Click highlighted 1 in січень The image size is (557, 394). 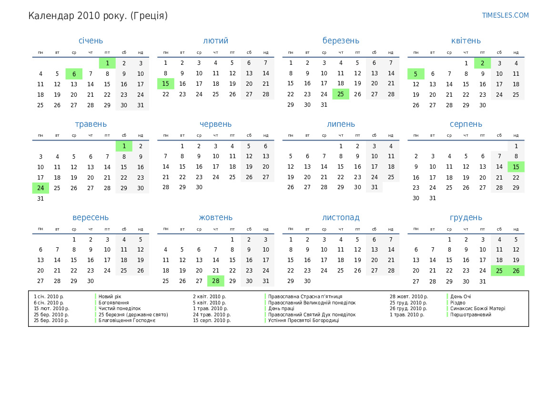(x=107, y=63)
